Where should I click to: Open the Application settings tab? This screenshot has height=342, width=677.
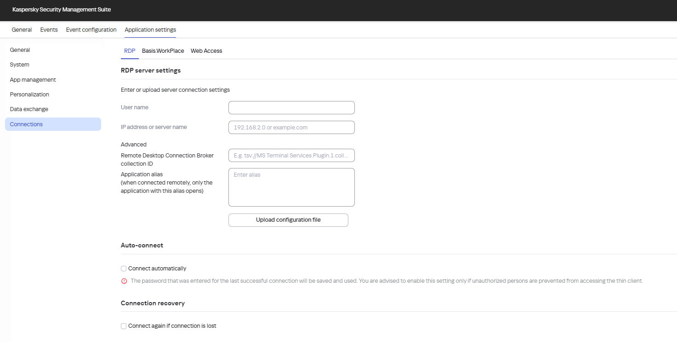coord(150,29)
